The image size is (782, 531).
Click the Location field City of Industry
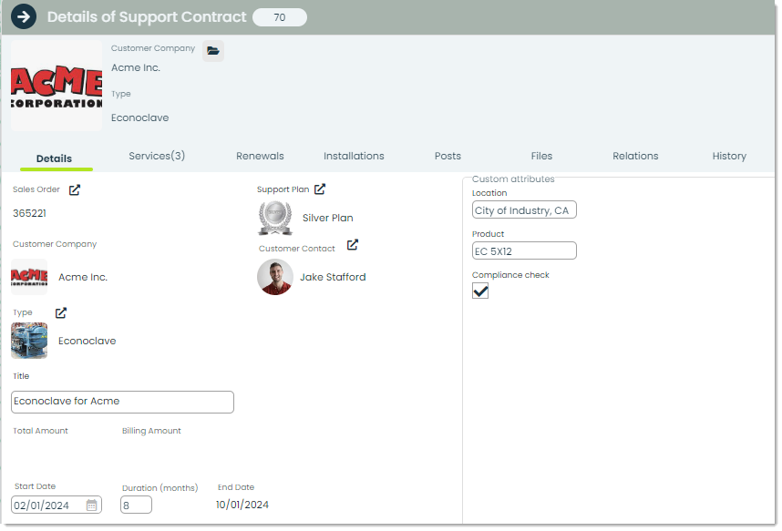pyautogui.click(x=524, y=209)
